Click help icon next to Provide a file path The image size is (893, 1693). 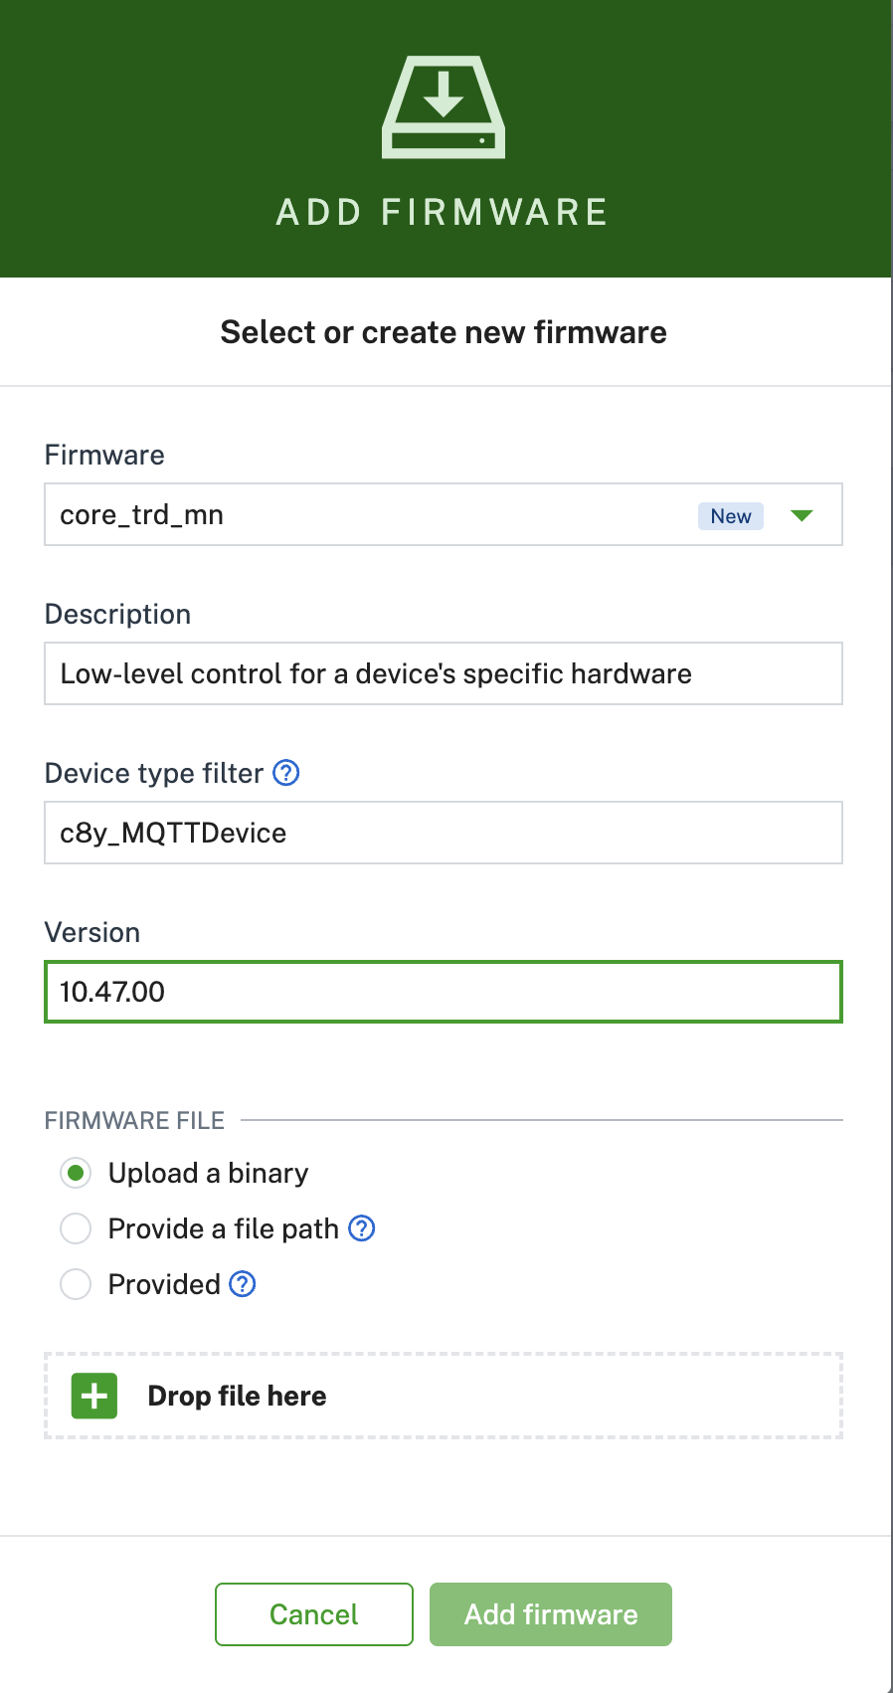362,1228
